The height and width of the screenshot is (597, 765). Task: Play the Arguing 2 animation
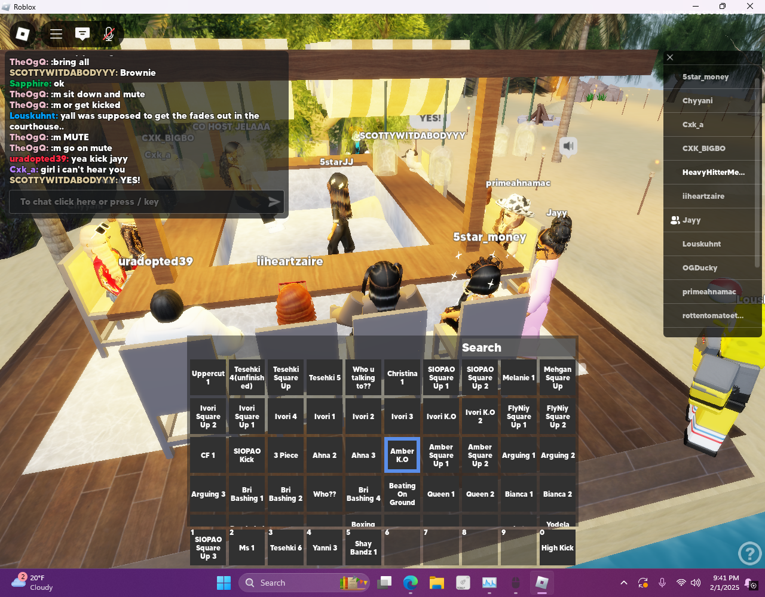[x=558, y=455]
